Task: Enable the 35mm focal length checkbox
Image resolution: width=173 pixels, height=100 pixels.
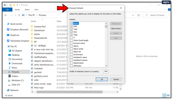Action: point(71,40)
